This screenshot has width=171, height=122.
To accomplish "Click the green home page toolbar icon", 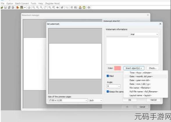I will pos(84,8).
